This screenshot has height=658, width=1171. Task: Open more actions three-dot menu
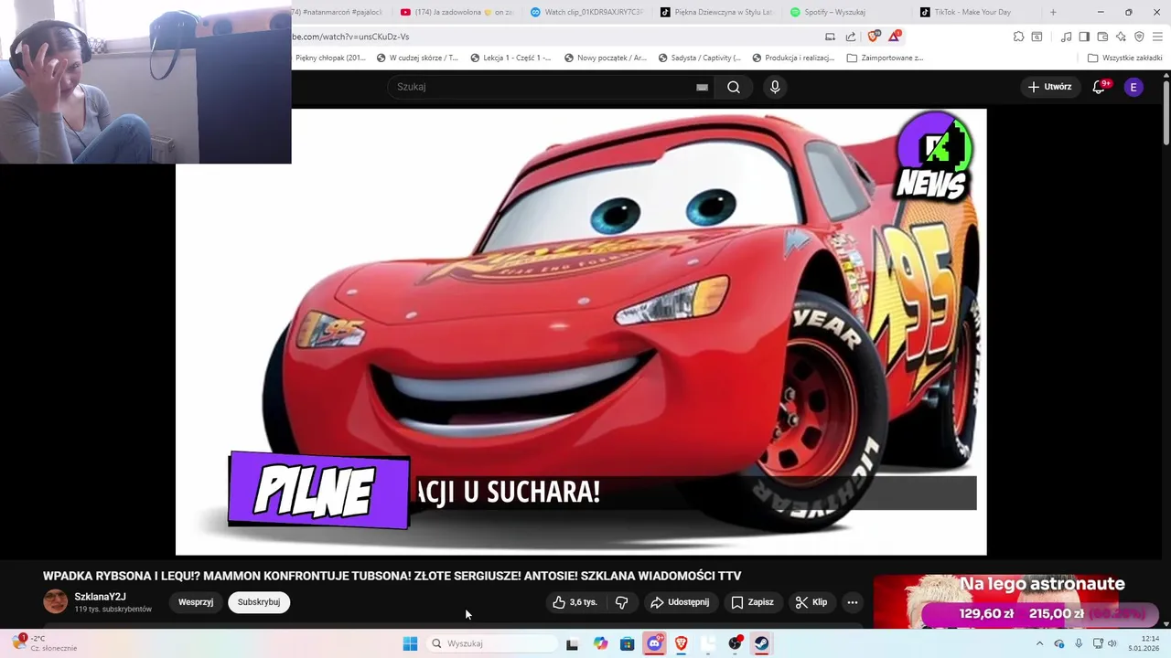click(853, 602)
